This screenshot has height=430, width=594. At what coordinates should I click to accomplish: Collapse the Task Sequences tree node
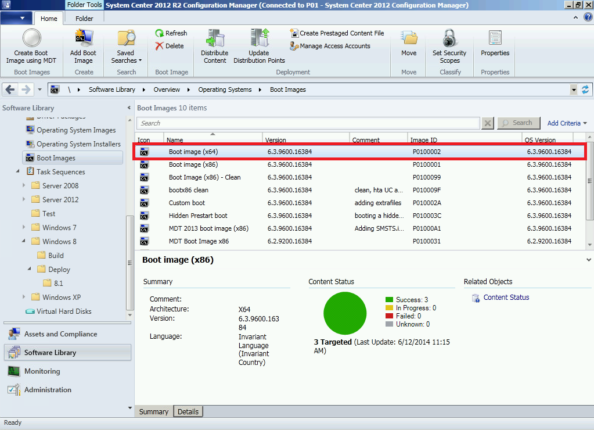click(x=18, y=171)
